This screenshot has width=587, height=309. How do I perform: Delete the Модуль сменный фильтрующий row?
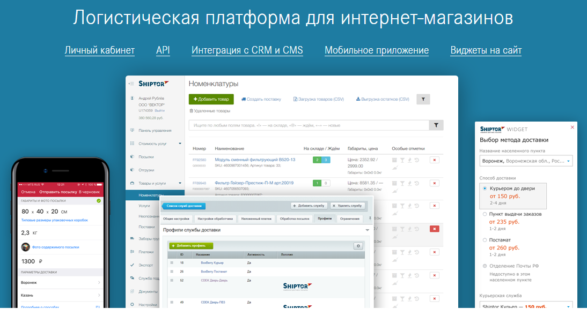(434, 160)
